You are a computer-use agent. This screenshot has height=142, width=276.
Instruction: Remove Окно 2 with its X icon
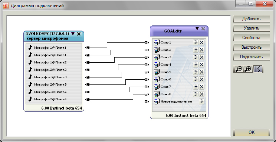pyautogui.click(x=201, y=50)
